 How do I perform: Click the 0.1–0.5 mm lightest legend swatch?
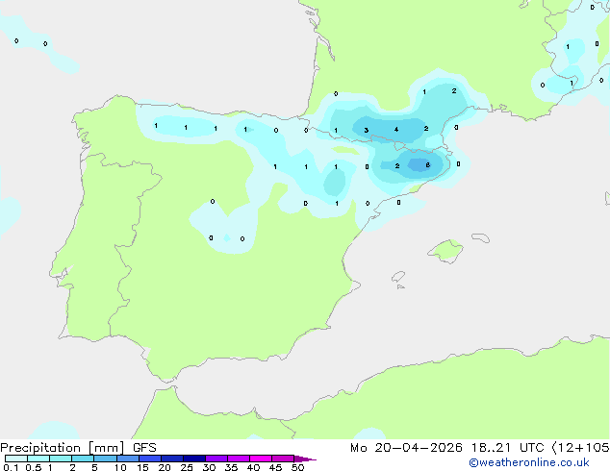coord(16,459)
